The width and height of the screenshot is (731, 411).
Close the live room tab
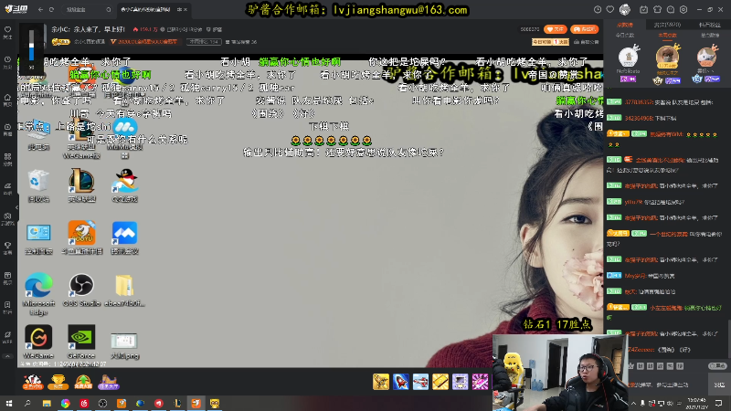(185, 9)
